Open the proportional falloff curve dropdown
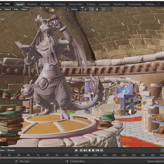The height and width of the screenshot is (164, 164). tap(109, 9)
